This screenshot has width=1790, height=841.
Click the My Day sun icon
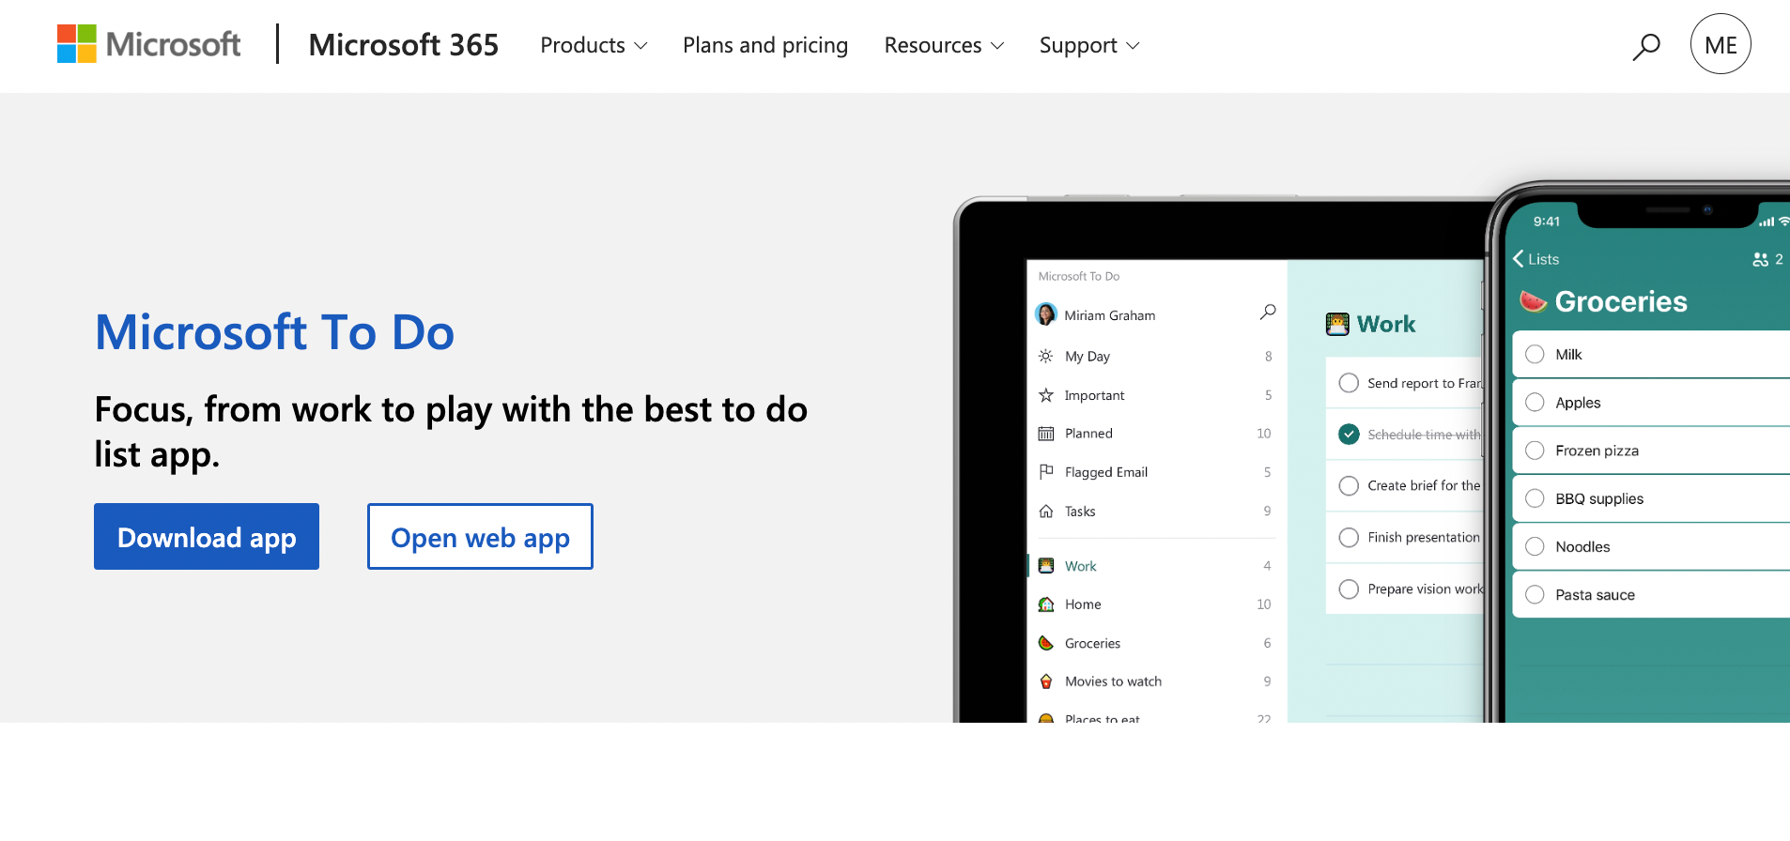[x=1045, y=356]
